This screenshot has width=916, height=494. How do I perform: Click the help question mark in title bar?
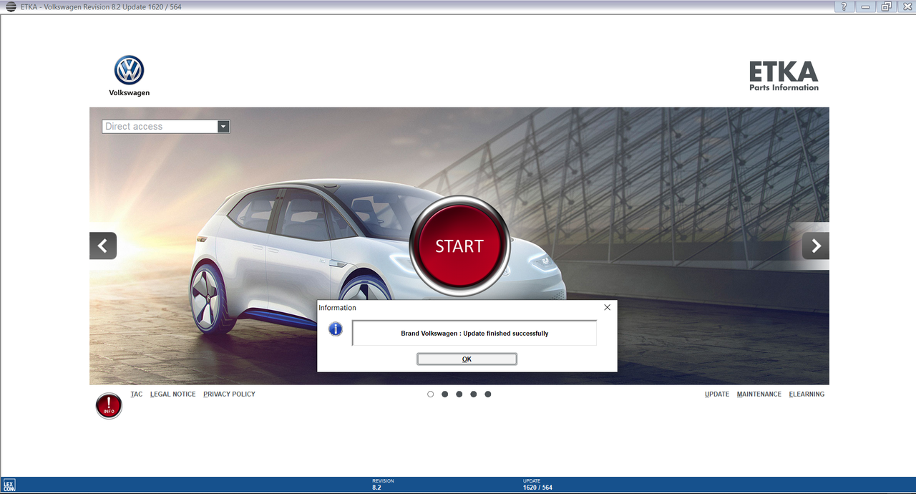[x=844, y=6]
